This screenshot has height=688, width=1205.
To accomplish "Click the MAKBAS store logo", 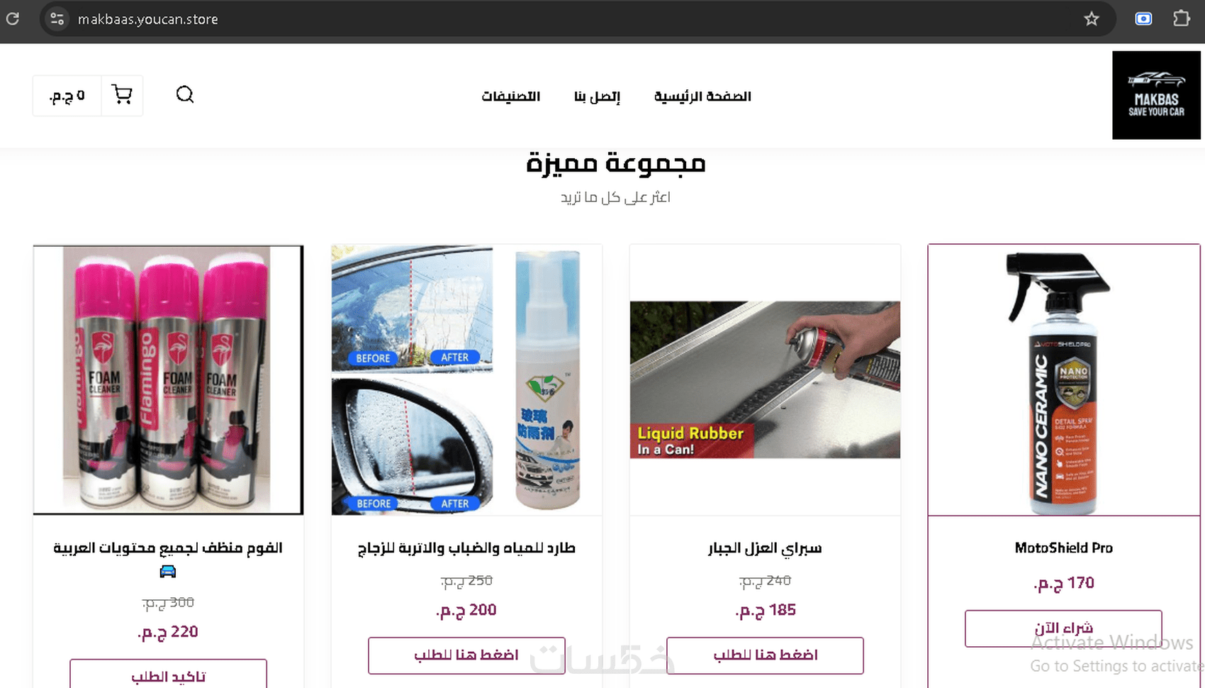I will 1156,95.
